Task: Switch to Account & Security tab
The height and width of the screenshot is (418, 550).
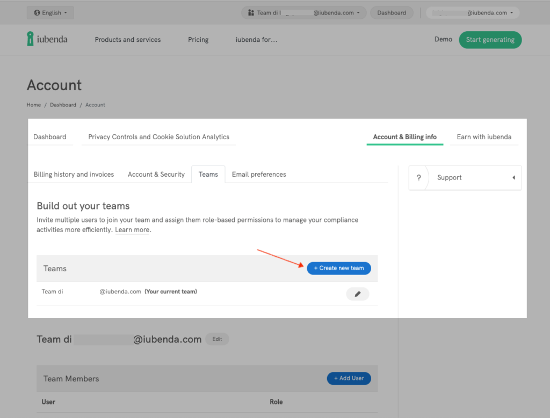Action: click(156, 175)
